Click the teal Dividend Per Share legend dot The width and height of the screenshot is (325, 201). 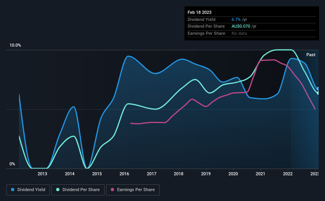[x=58, y=190]
